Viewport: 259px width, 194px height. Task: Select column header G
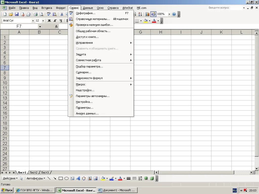(141, 32)
